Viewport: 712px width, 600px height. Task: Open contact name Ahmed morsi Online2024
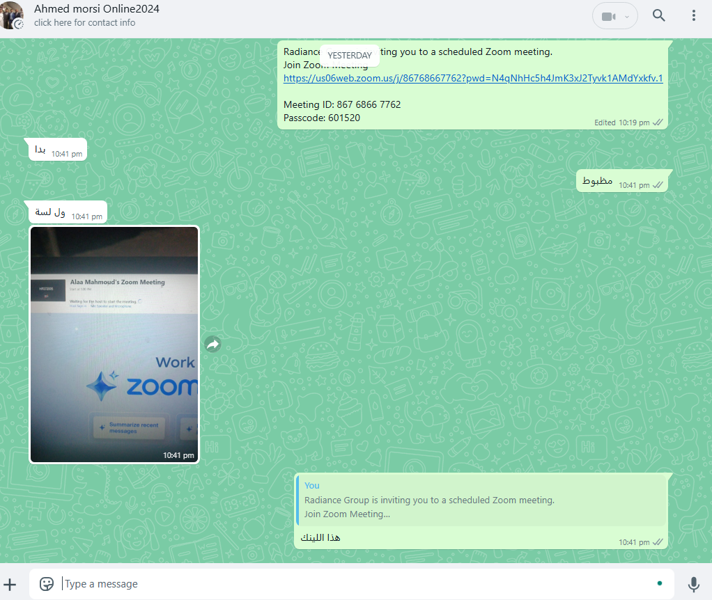pos(97,8)
